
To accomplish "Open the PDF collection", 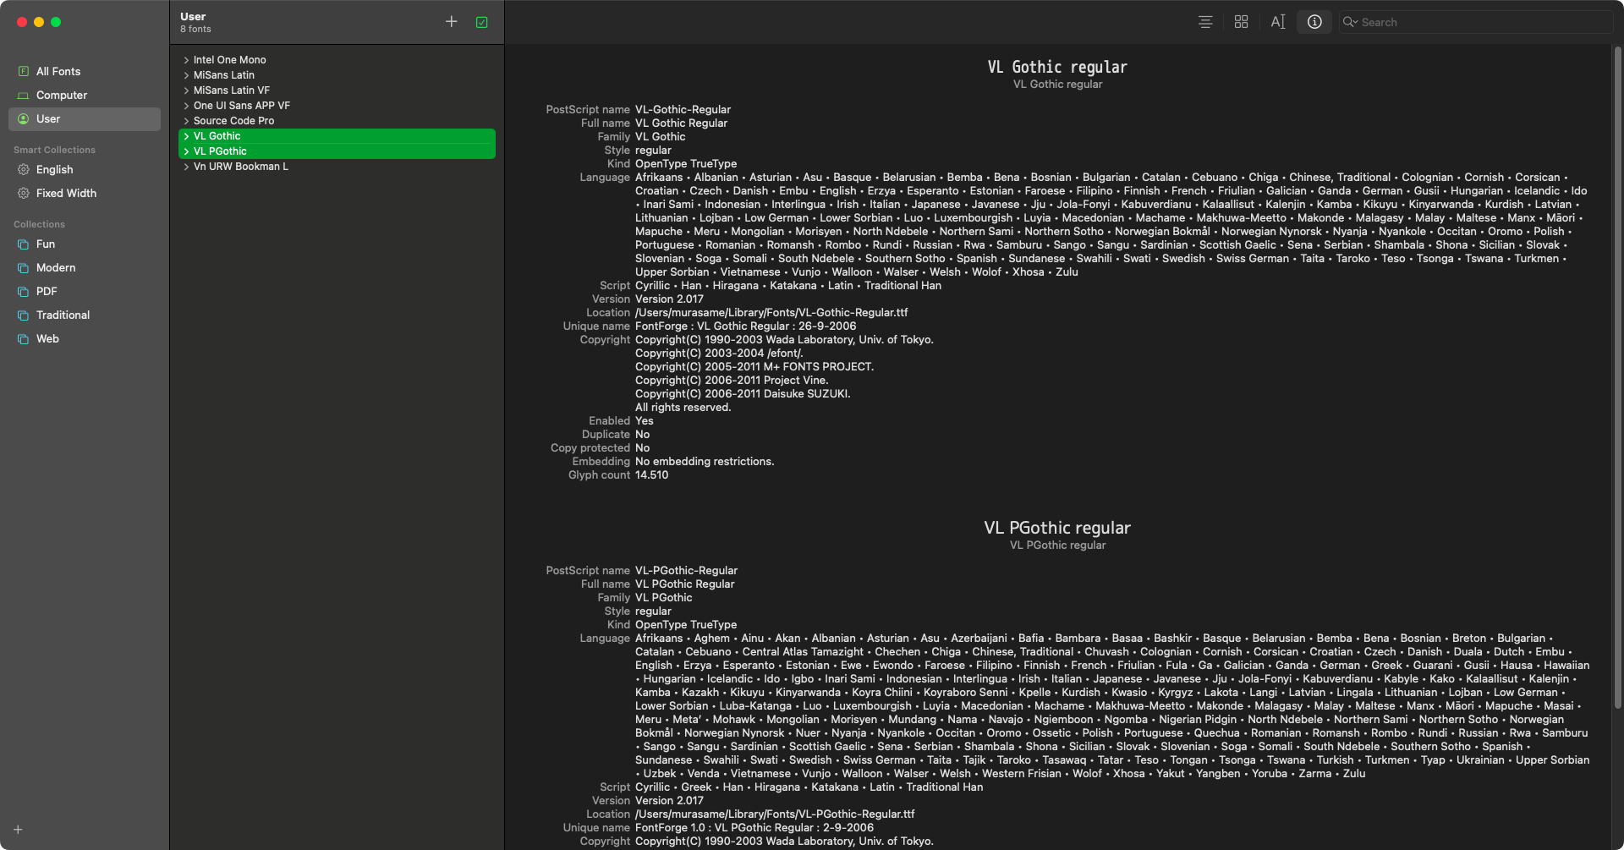I will (x=47, y=292).
